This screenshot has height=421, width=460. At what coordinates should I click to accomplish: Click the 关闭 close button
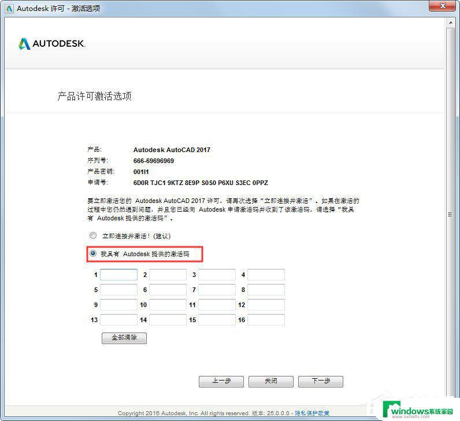point(271,381)
